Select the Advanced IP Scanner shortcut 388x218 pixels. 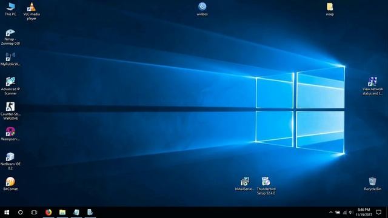10,86
